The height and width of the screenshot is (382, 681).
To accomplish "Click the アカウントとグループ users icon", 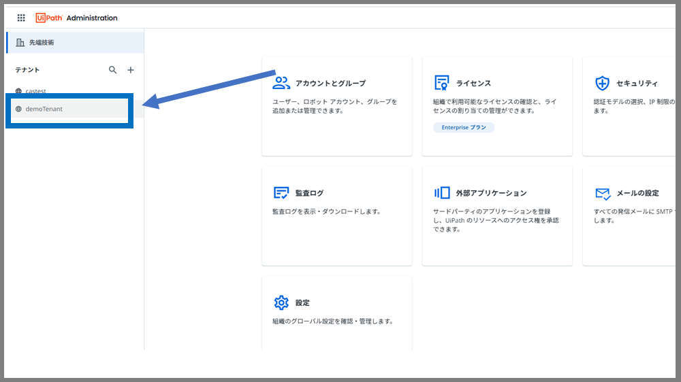I will 281,83.
